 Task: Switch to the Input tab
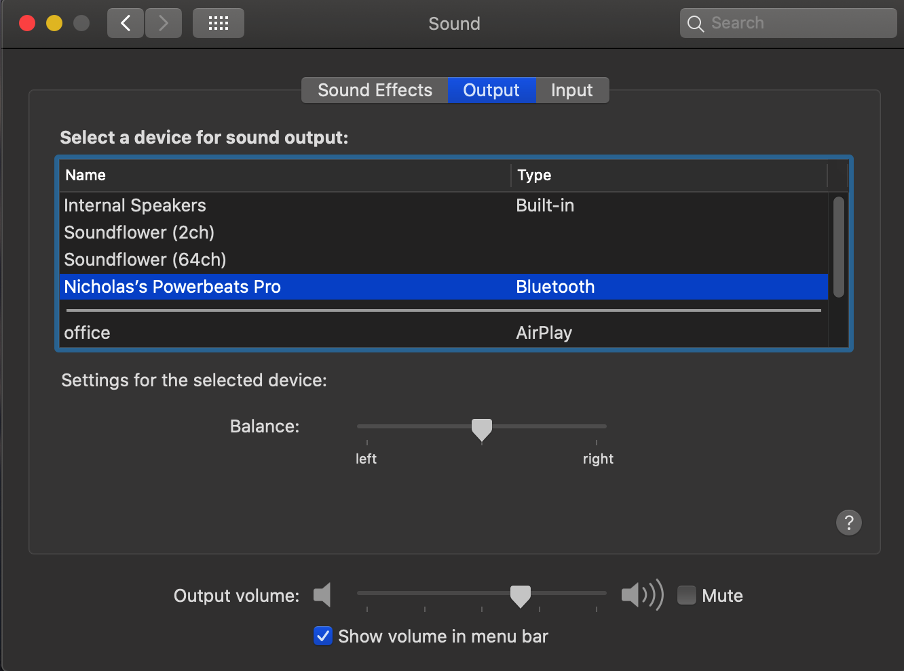pyautogui.click(x=571, y=90)
